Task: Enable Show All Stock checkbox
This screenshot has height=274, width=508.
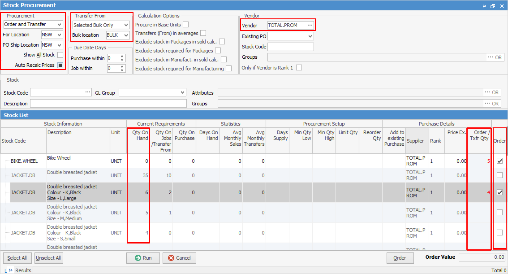Action: pos(60,55)
